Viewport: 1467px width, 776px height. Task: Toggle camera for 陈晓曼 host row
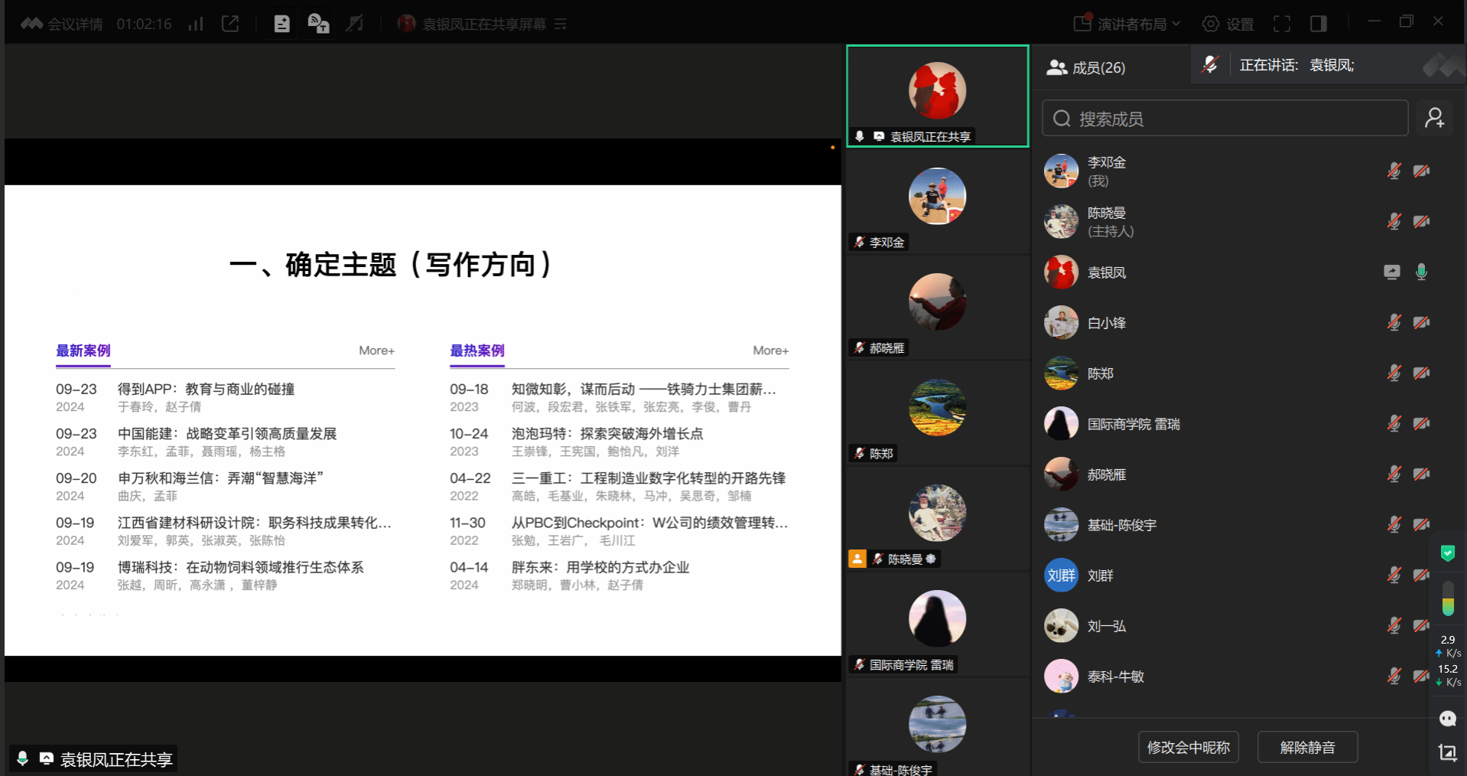pos(1421,222)
